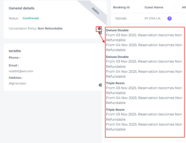Click the Confirmed status text
This screenshot has width=186, height=143.
31,18
